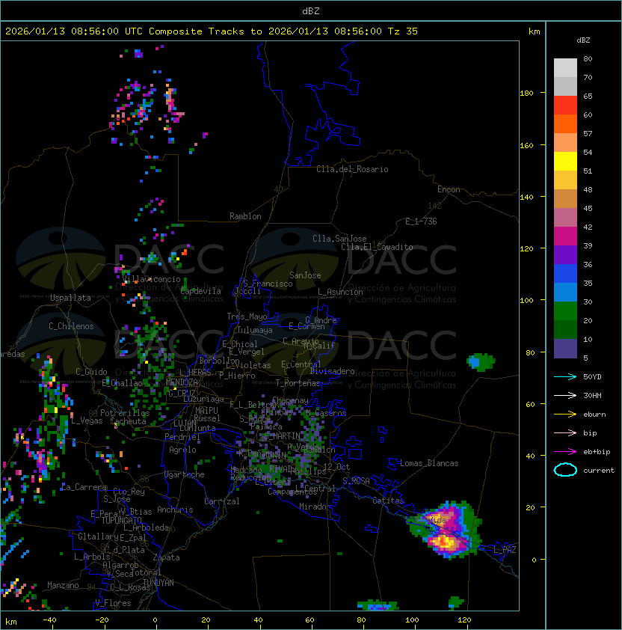
Task: Click the magenta eb+bip arrow in legend
Action: click(565, 452)
